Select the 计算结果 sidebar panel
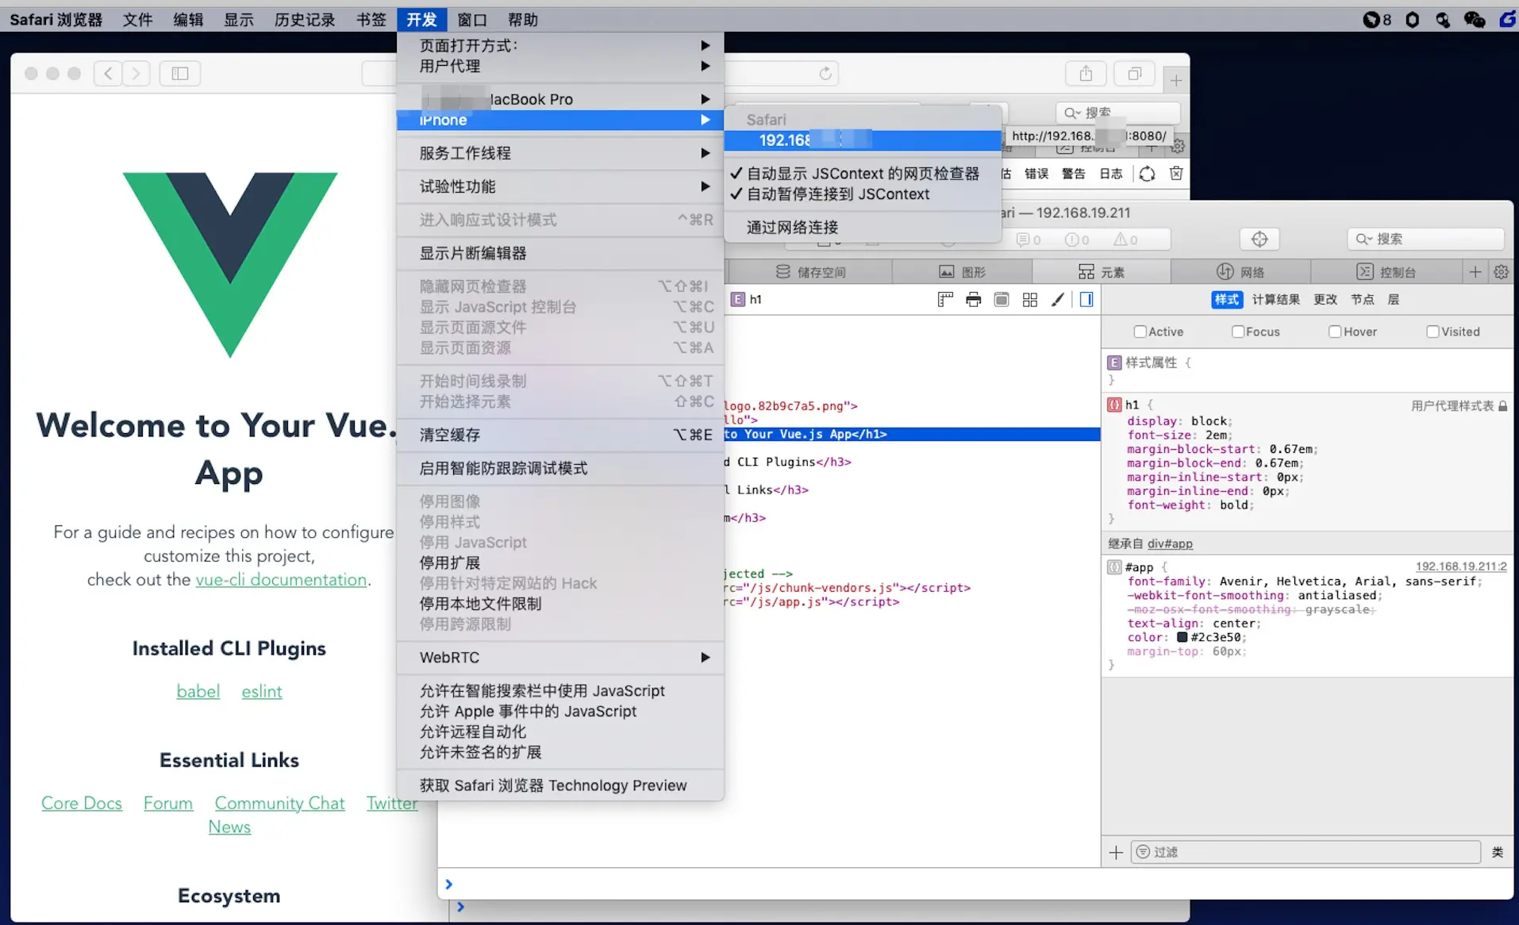 coord(1275,299)
